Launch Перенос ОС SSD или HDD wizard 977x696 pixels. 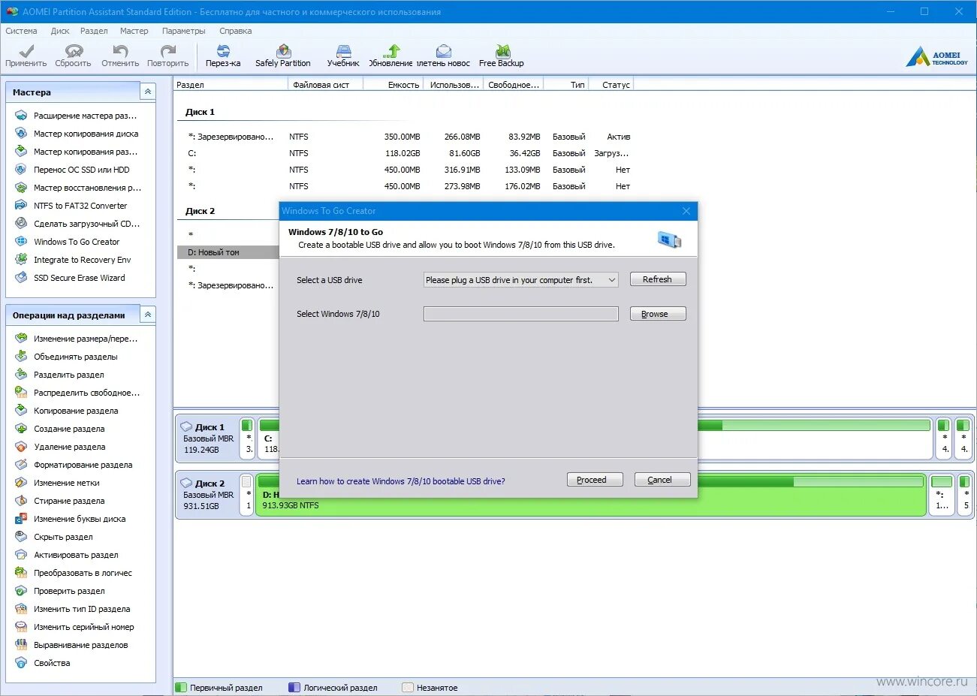pyautogui.click(x=81, y=170)
